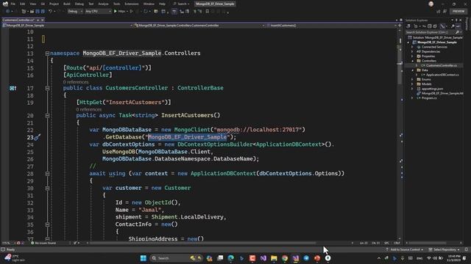471x264 pixels.
Task: Click the pin icon on Solution Explorer panel
Action: click(456, 20)
